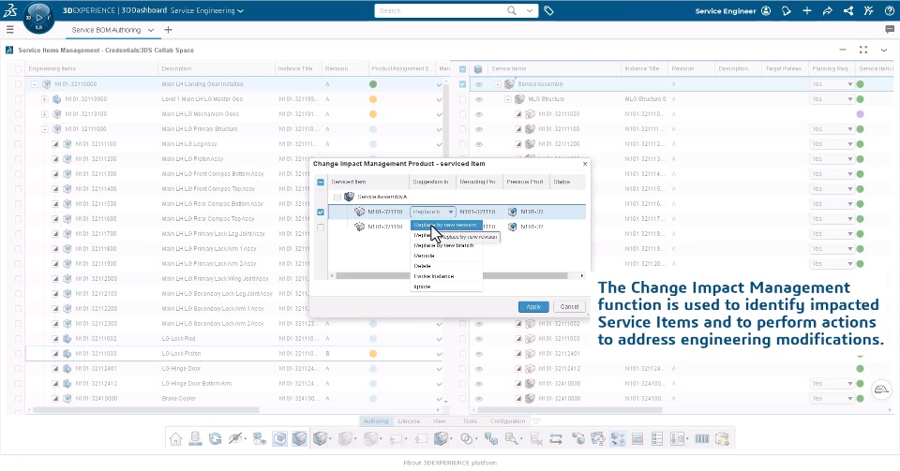Open the View tab in the action bar
This screenshot has height=471, width=900.
(440, 421)
